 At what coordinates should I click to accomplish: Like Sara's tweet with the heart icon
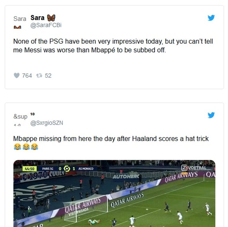(x=17, y=75)
